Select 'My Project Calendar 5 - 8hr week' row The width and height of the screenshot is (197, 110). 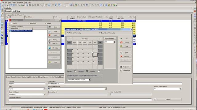click(21, 31)
